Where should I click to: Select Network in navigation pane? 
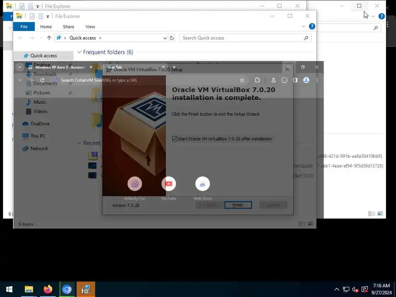click(39, 148)
